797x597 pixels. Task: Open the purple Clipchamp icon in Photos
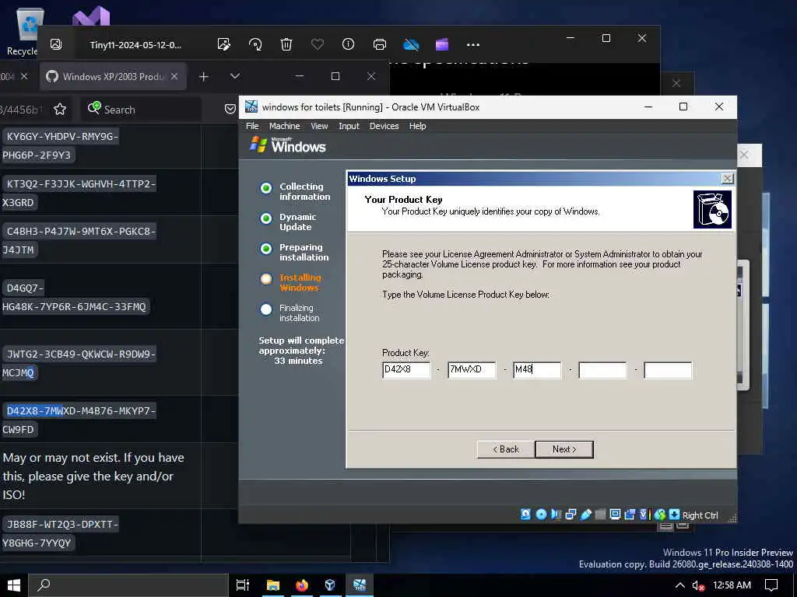tap(442, 44)
